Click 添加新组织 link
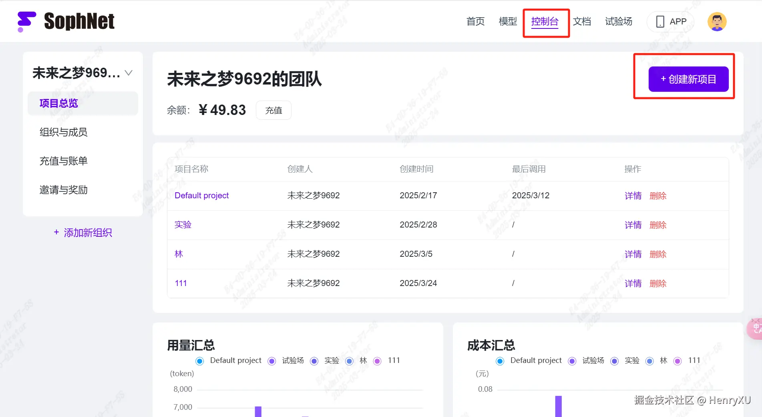The height and width of the screenshot is (417, 762). pos(83,233)
